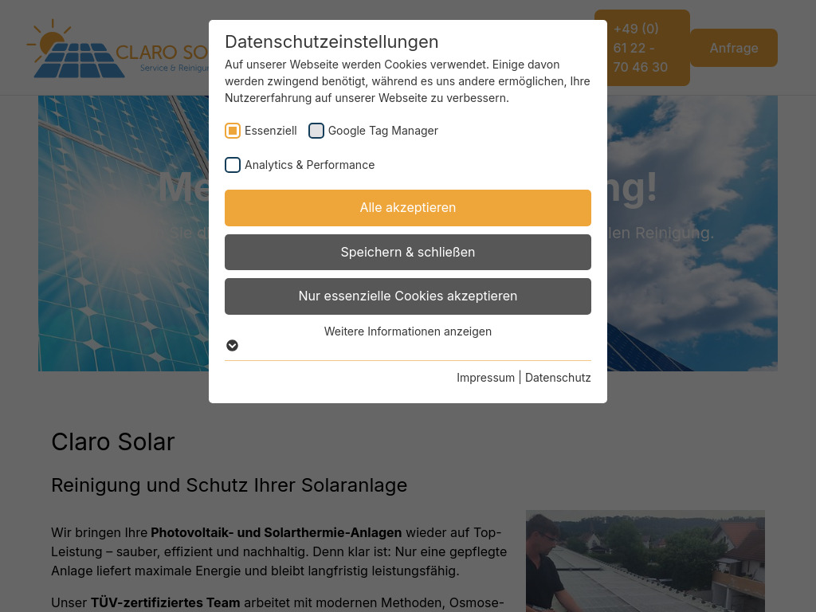816x612 pixels.
Task: Click the TÜV-zertifiziertes Team text
Action: [165, 602]
